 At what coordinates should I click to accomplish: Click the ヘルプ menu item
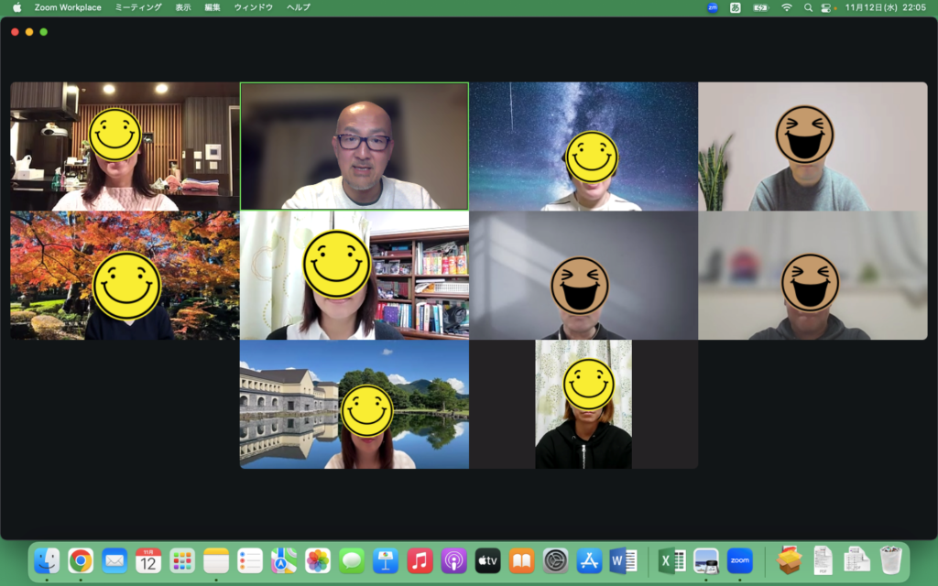298,7
